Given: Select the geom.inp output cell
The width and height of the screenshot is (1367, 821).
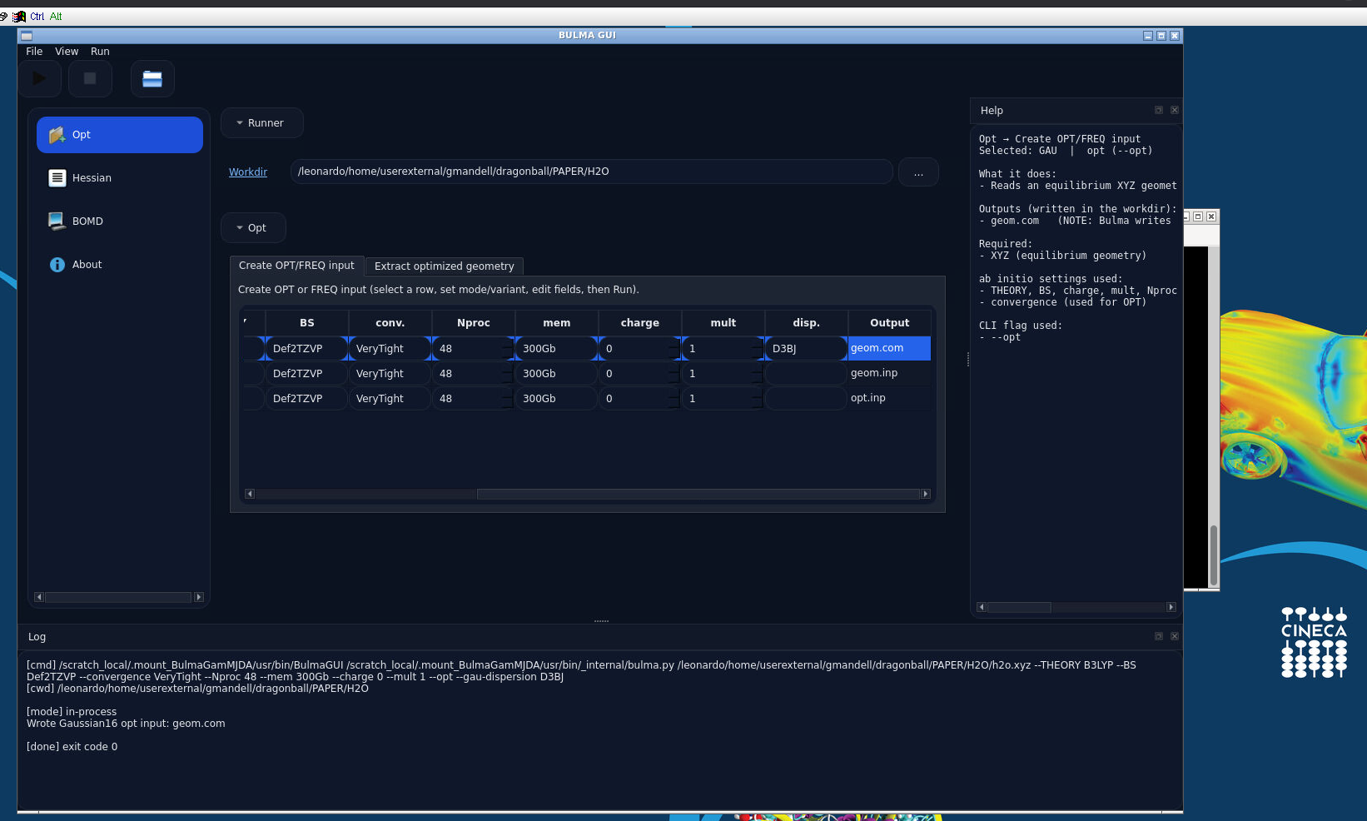Looking at the screenshot, I should click(x=890, y=374).
